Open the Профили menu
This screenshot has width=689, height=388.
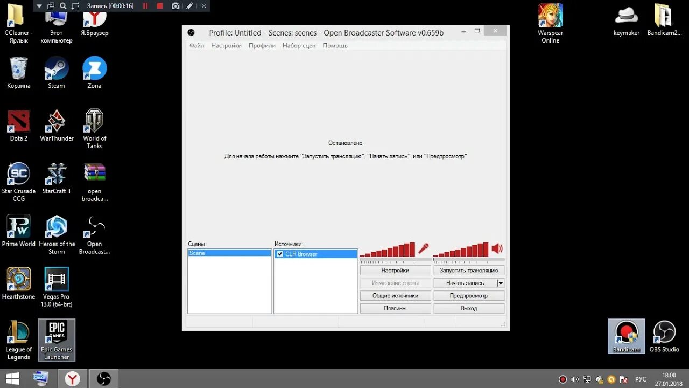(262, 46)
